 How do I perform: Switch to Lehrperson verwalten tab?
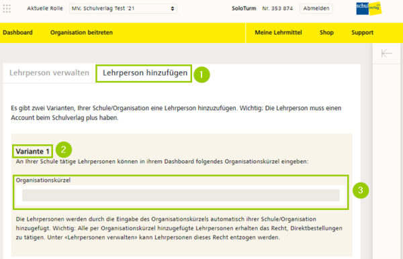pyautogui.click(x=49, y=73)
